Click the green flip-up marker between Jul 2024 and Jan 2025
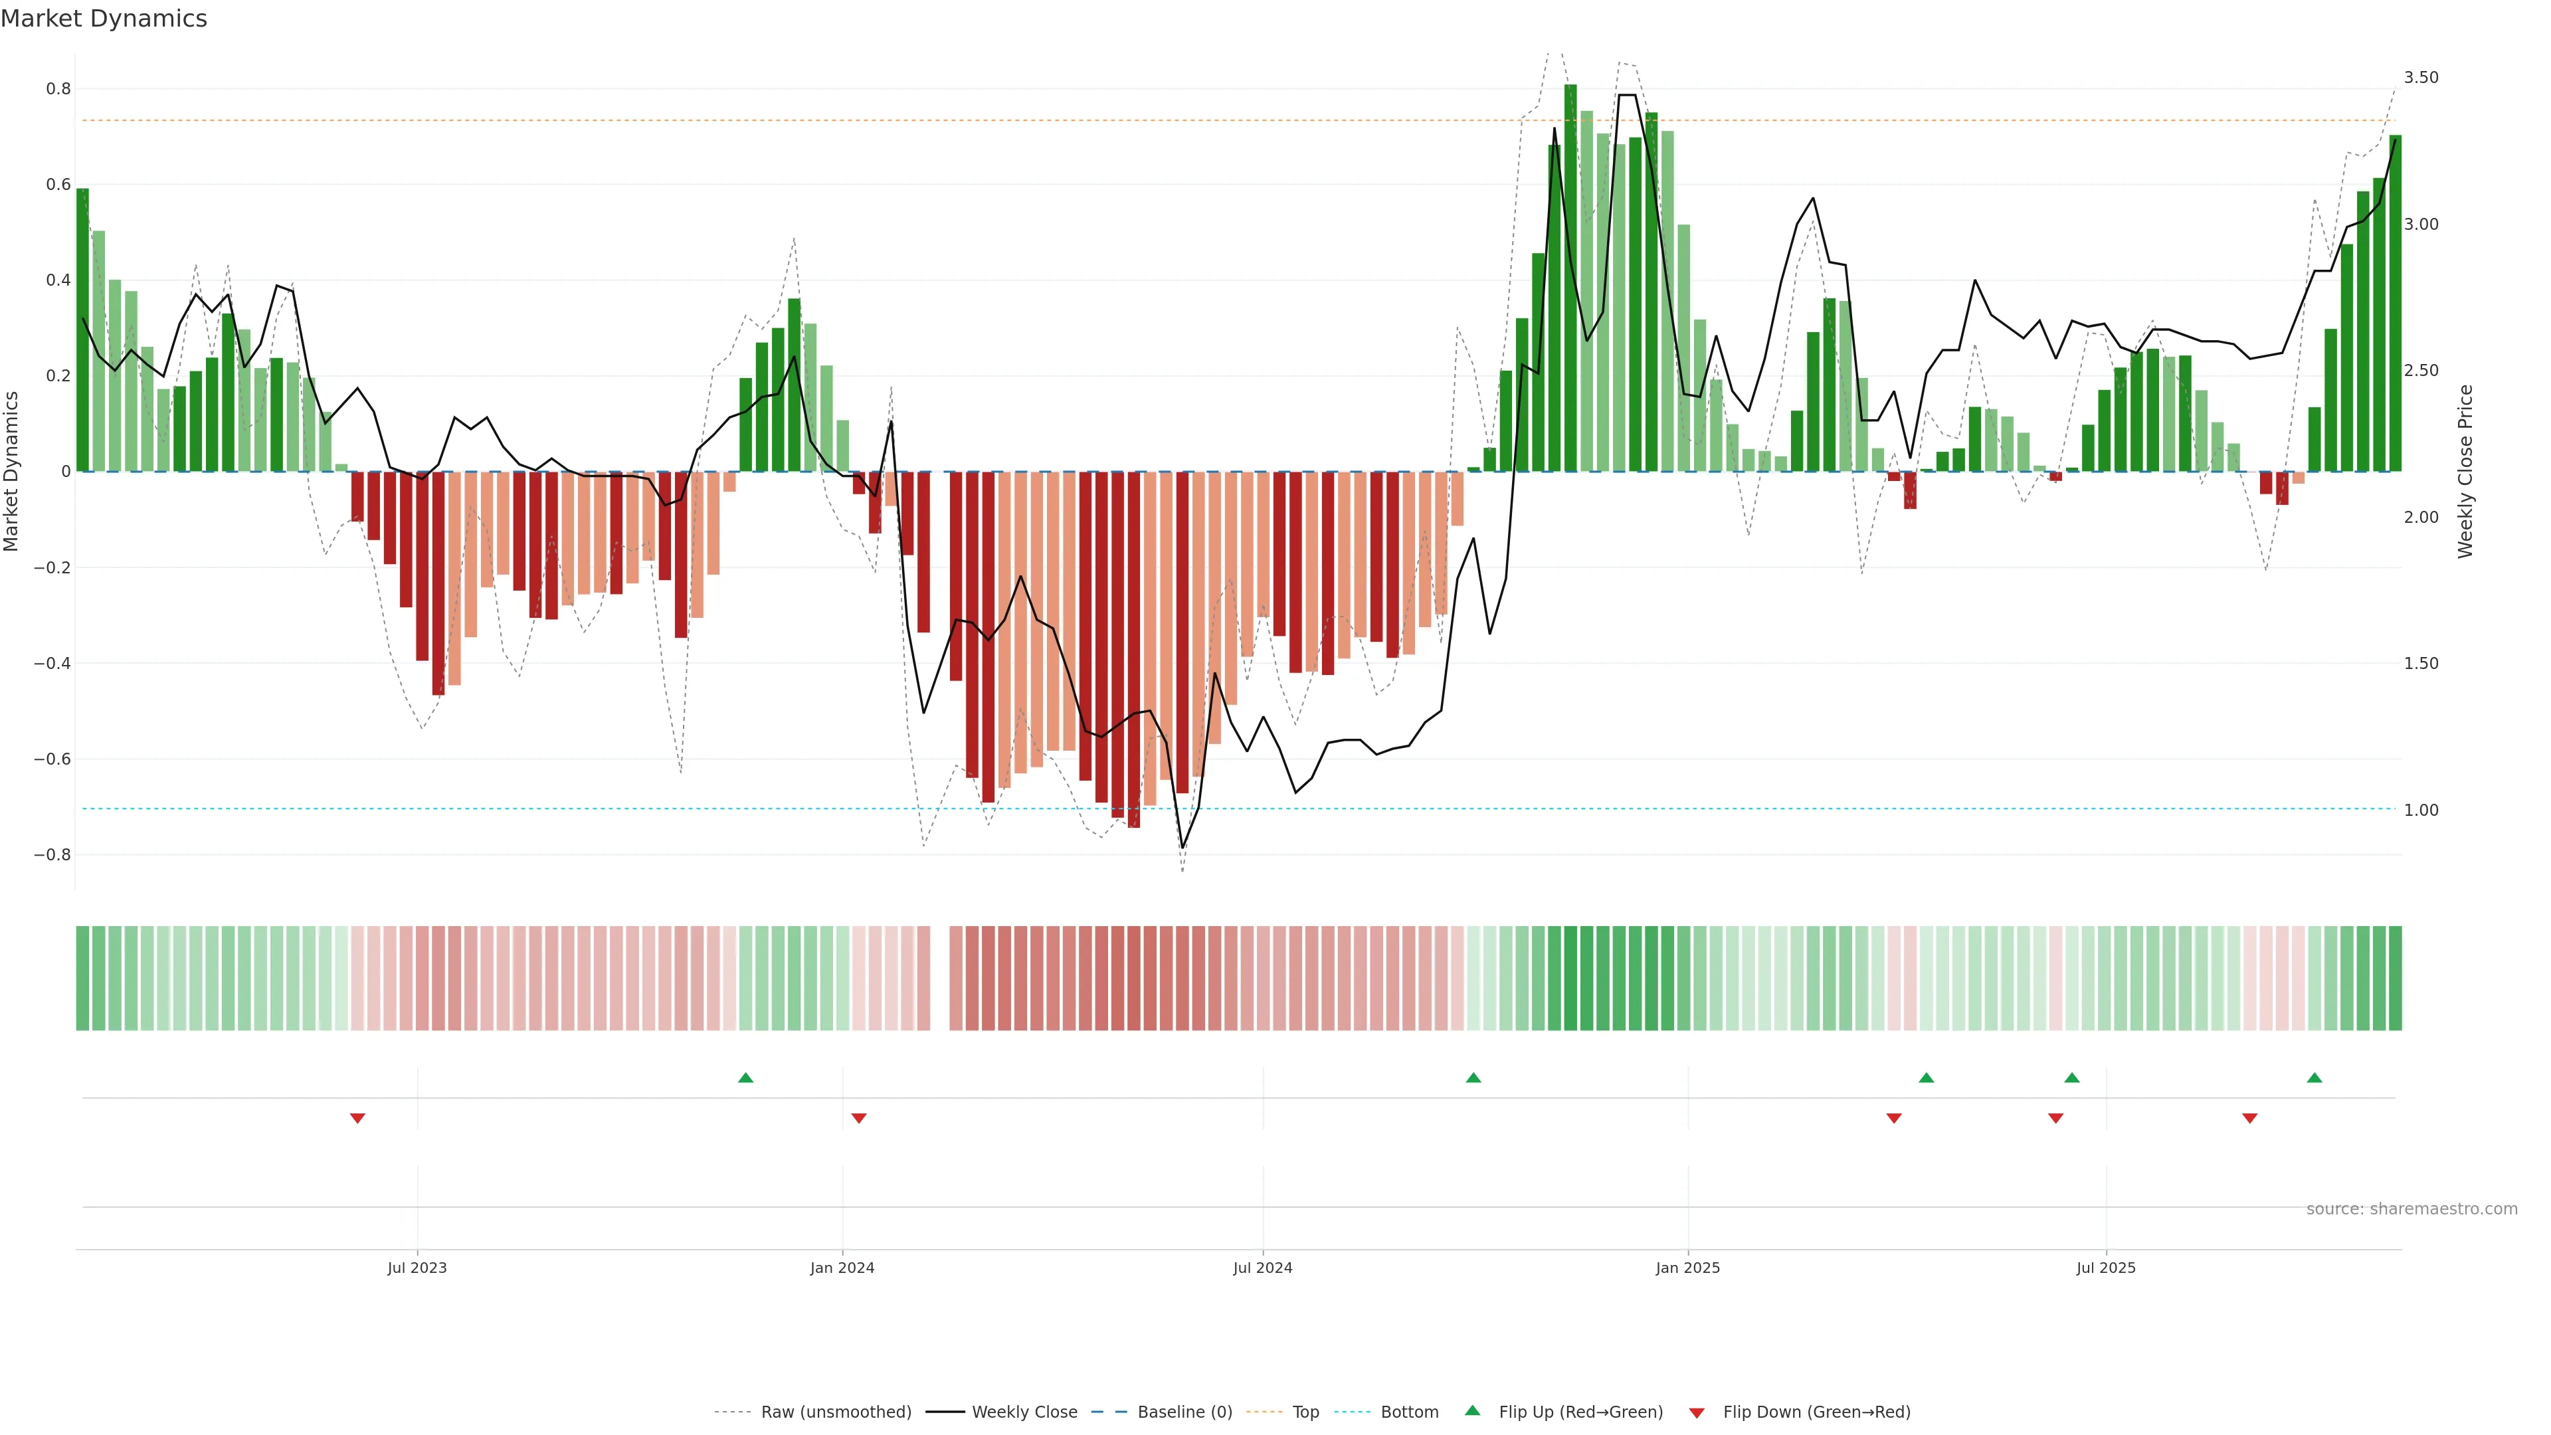The width and height of the screenshot is (2551, 1435). point(1473,1078)
